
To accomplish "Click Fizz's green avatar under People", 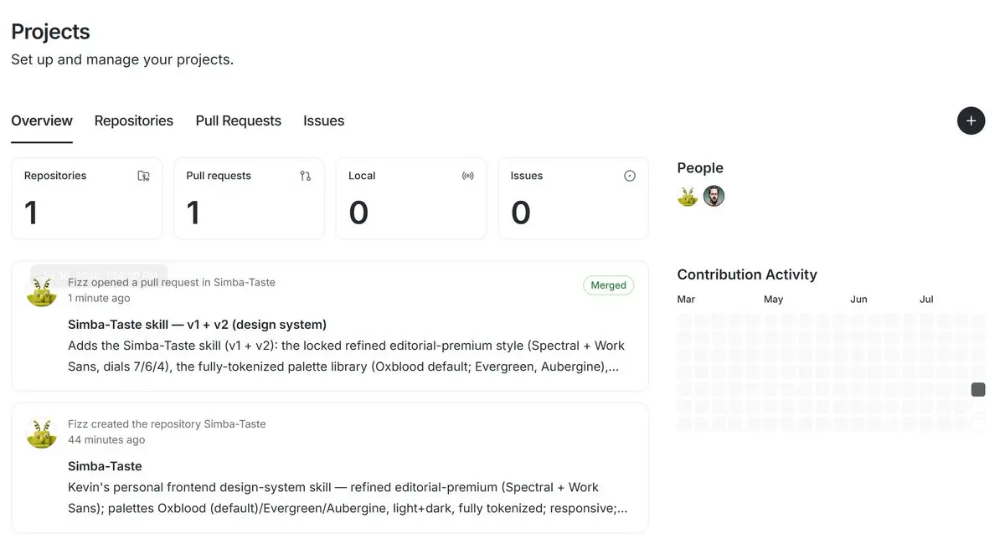I will (x=688, y=197).
